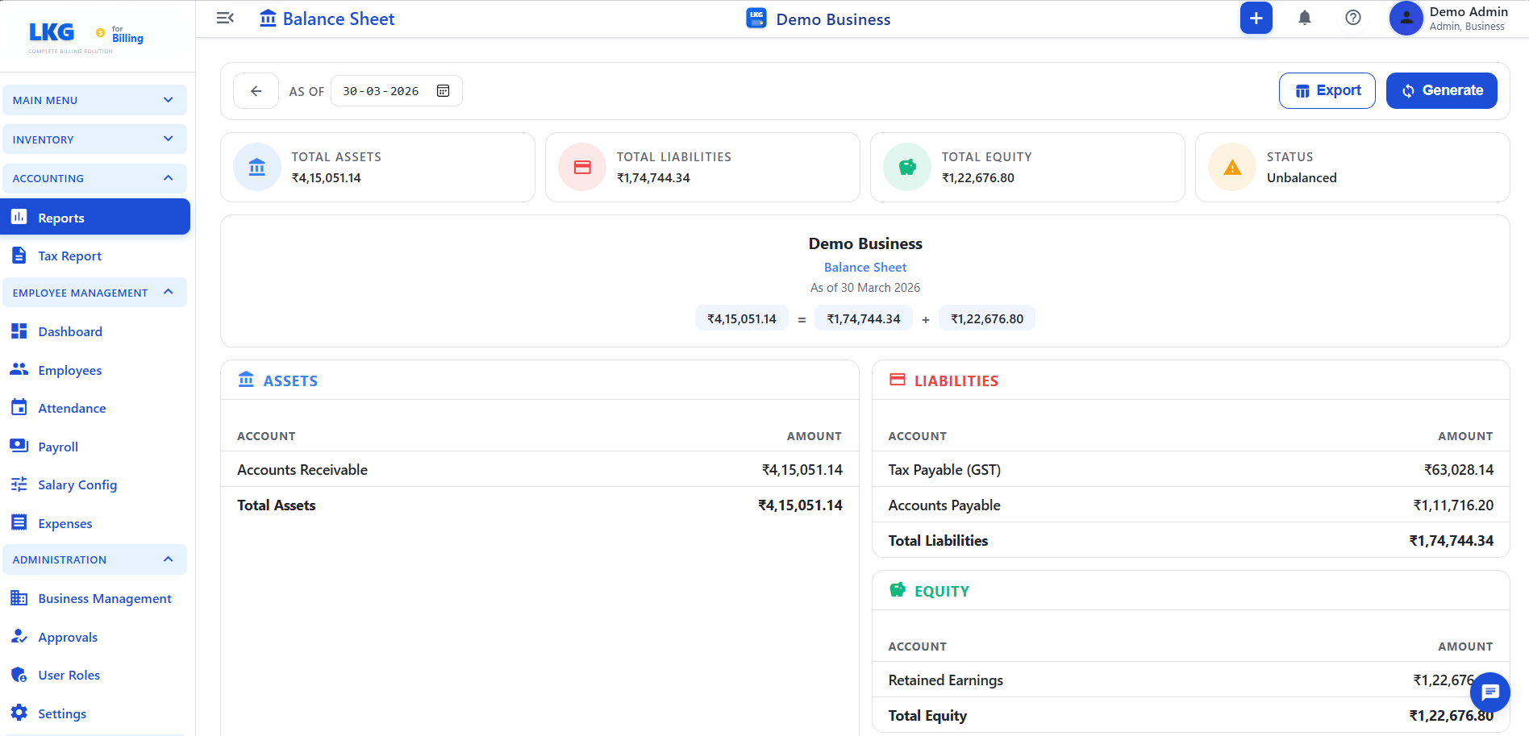Collapse the sidebar with the hamburger icon
Image resolution: width=1529 pixels, height=736 pixels.
tap(225, 18)
